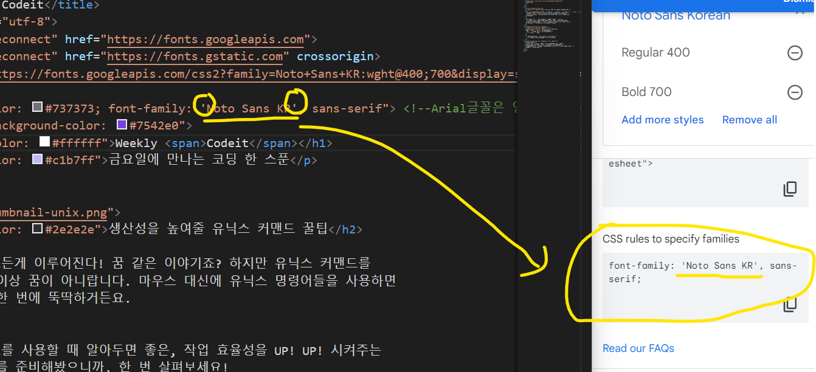Click the umbnail-unix.png file path
The image size is (816, 372).
54,213
